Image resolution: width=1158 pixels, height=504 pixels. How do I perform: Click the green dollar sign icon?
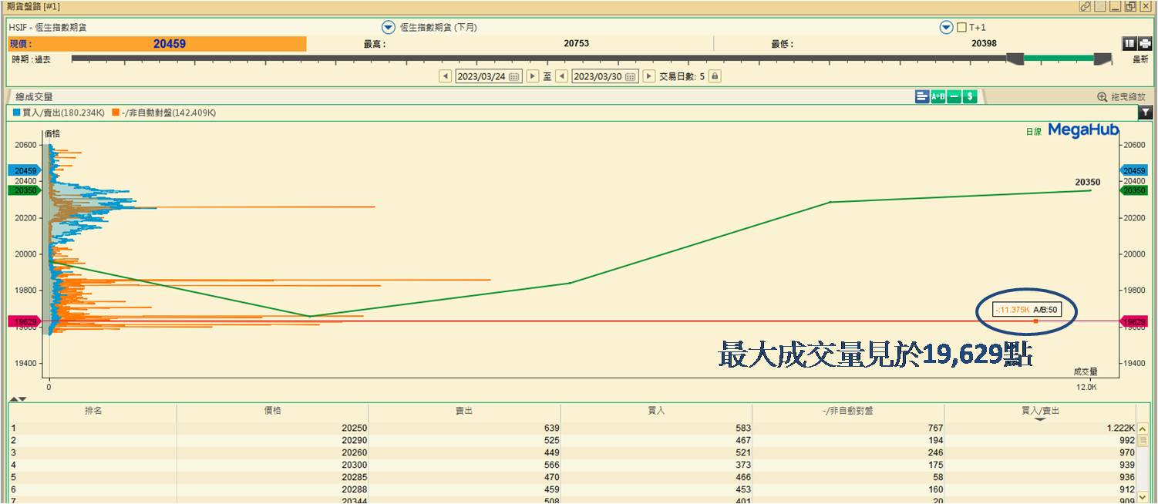tap(971, 96)
